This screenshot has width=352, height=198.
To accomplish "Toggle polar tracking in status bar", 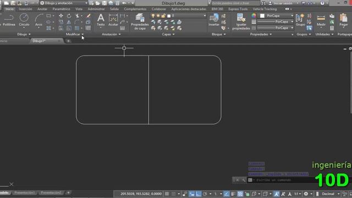I will tap(205, 194).
